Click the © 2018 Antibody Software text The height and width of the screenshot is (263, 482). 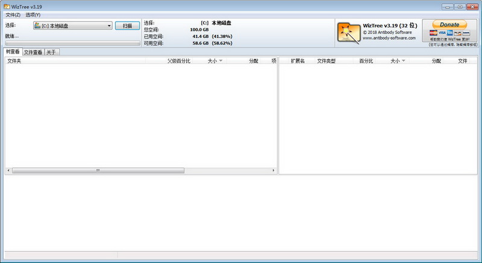coord(387,32)
